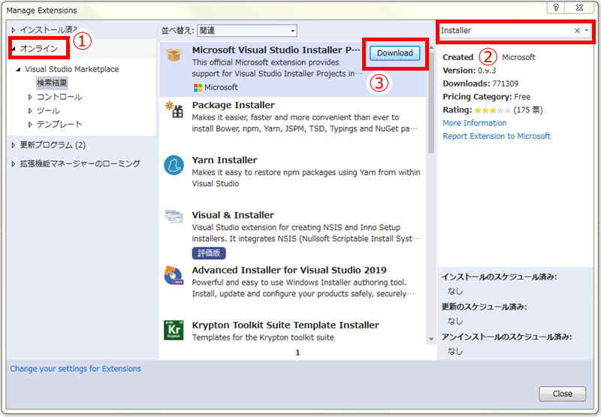Viewport: 601px width, 417px height.
Task: Click Download for Visual Studio Installer Projects
Action: (395, 53)
